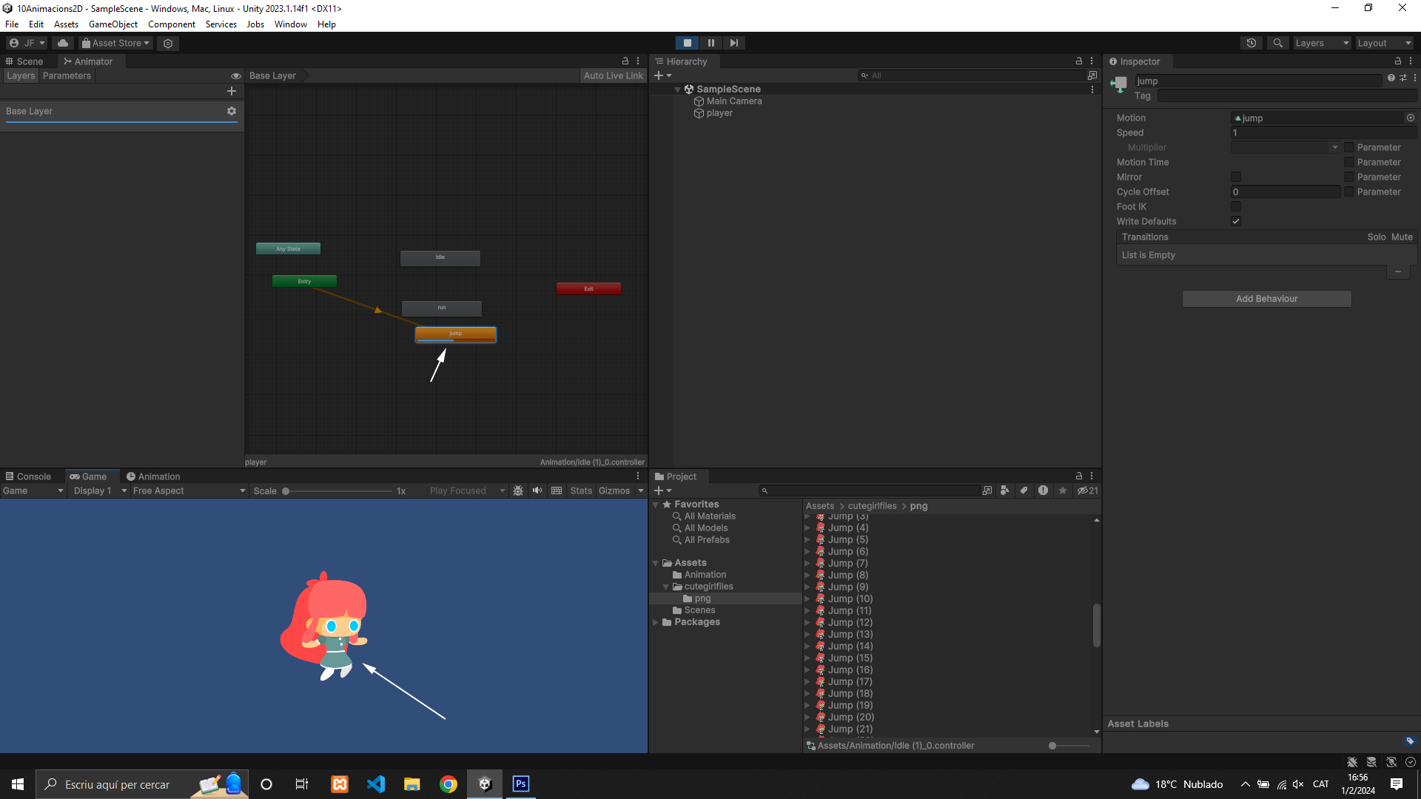
Task: Open the Layers dropdown in toolbar
Action: click(1321, 43)
